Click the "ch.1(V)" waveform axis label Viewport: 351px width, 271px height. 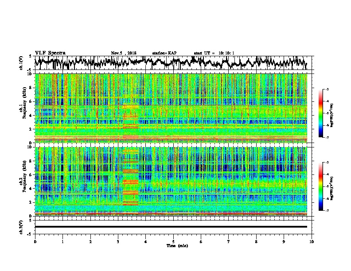(21, 63)
